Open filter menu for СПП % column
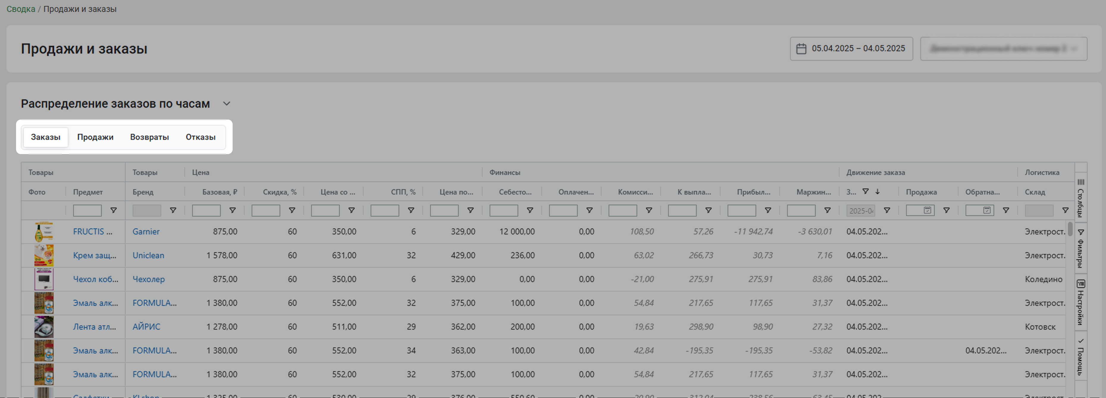The width and height of the screenshot is (1106, 398). pos(411,210)
